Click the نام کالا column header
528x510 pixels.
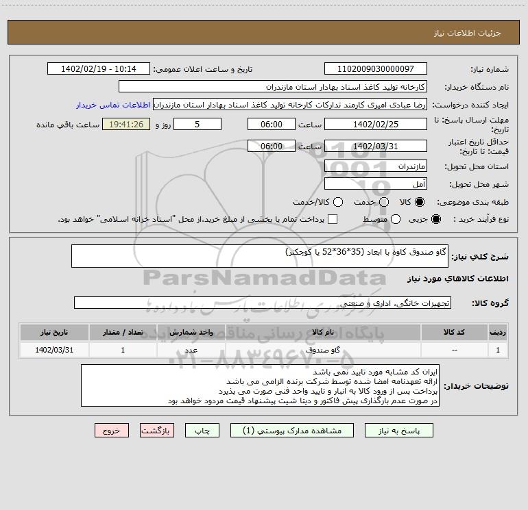(x=323, y=333)
